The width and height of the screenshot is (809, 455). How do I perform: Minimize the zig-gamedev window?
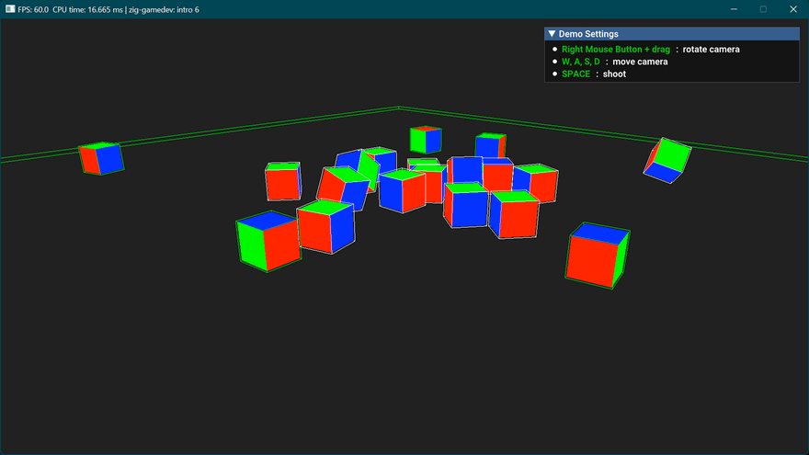click(x=734, y=9)
